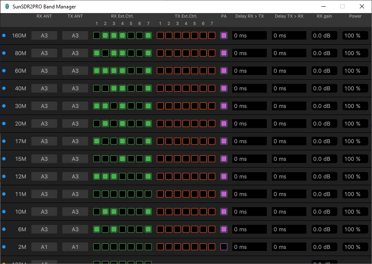Edit the Delay RX > TX value for 30M
Image resolution: width=372 pixels, height=264 pixels.
(249, 106)
